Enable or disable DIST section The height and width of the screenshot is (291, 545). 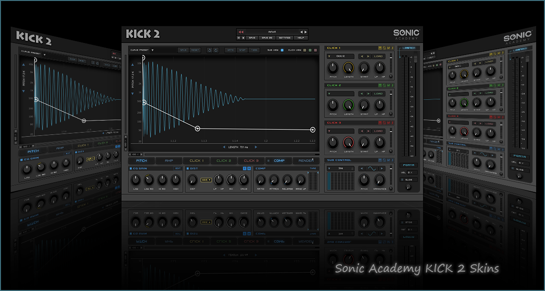pos(188,169)
